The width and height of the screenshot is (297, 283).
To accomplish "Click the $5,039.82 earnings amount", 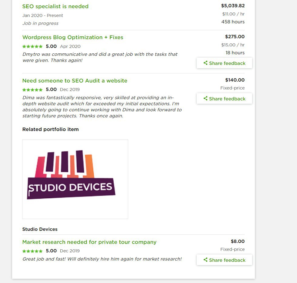I will (233, 6).
